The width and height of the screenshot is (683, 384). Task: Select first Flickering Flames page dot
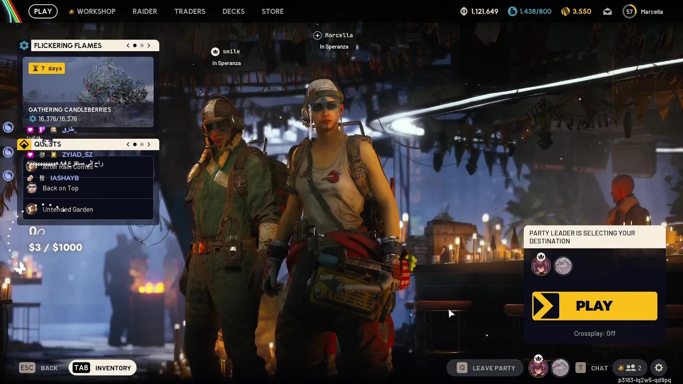(135, 45)
